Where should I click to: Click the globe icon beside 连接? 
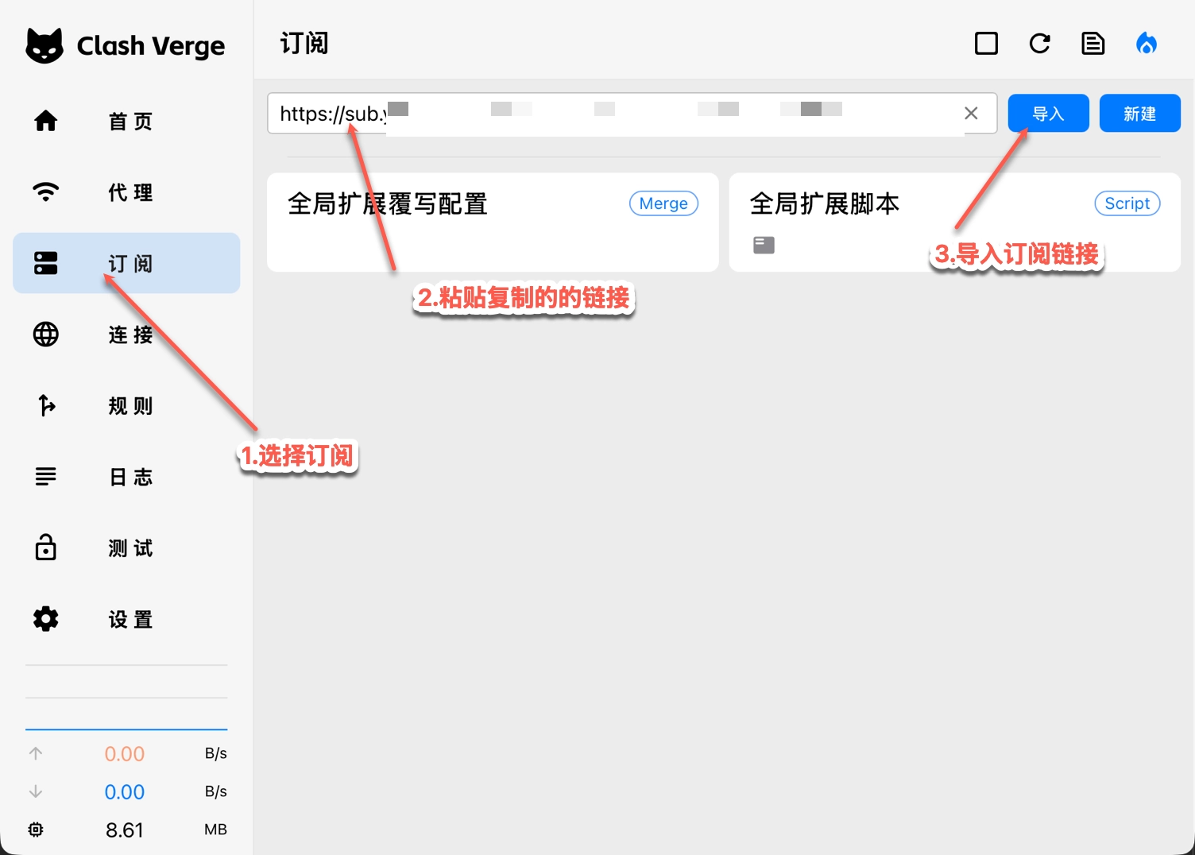46,335
